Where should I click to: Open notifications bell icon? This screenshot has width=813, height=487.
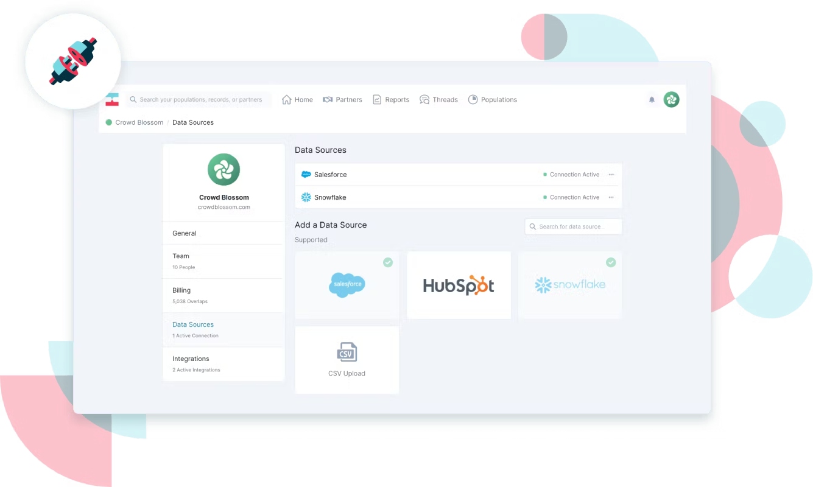click(x=652, y=100)
